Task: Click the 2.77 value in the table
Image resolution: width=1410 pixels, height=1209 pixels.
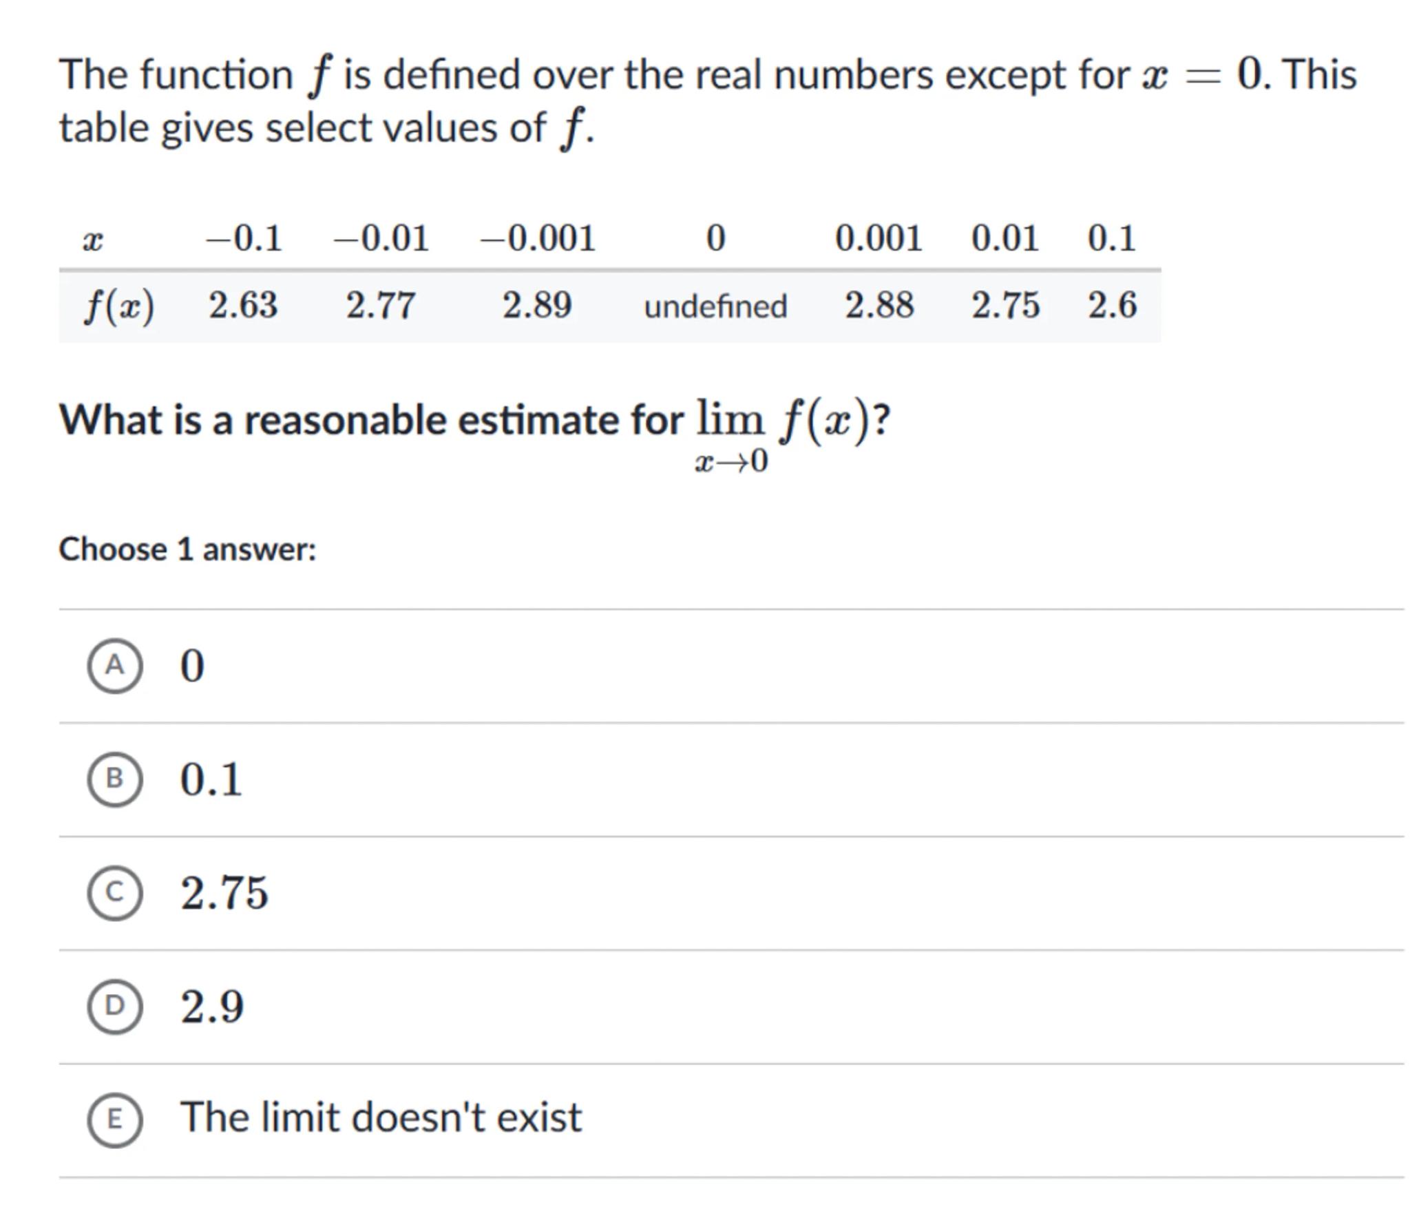Action: [x=380, y=305]
